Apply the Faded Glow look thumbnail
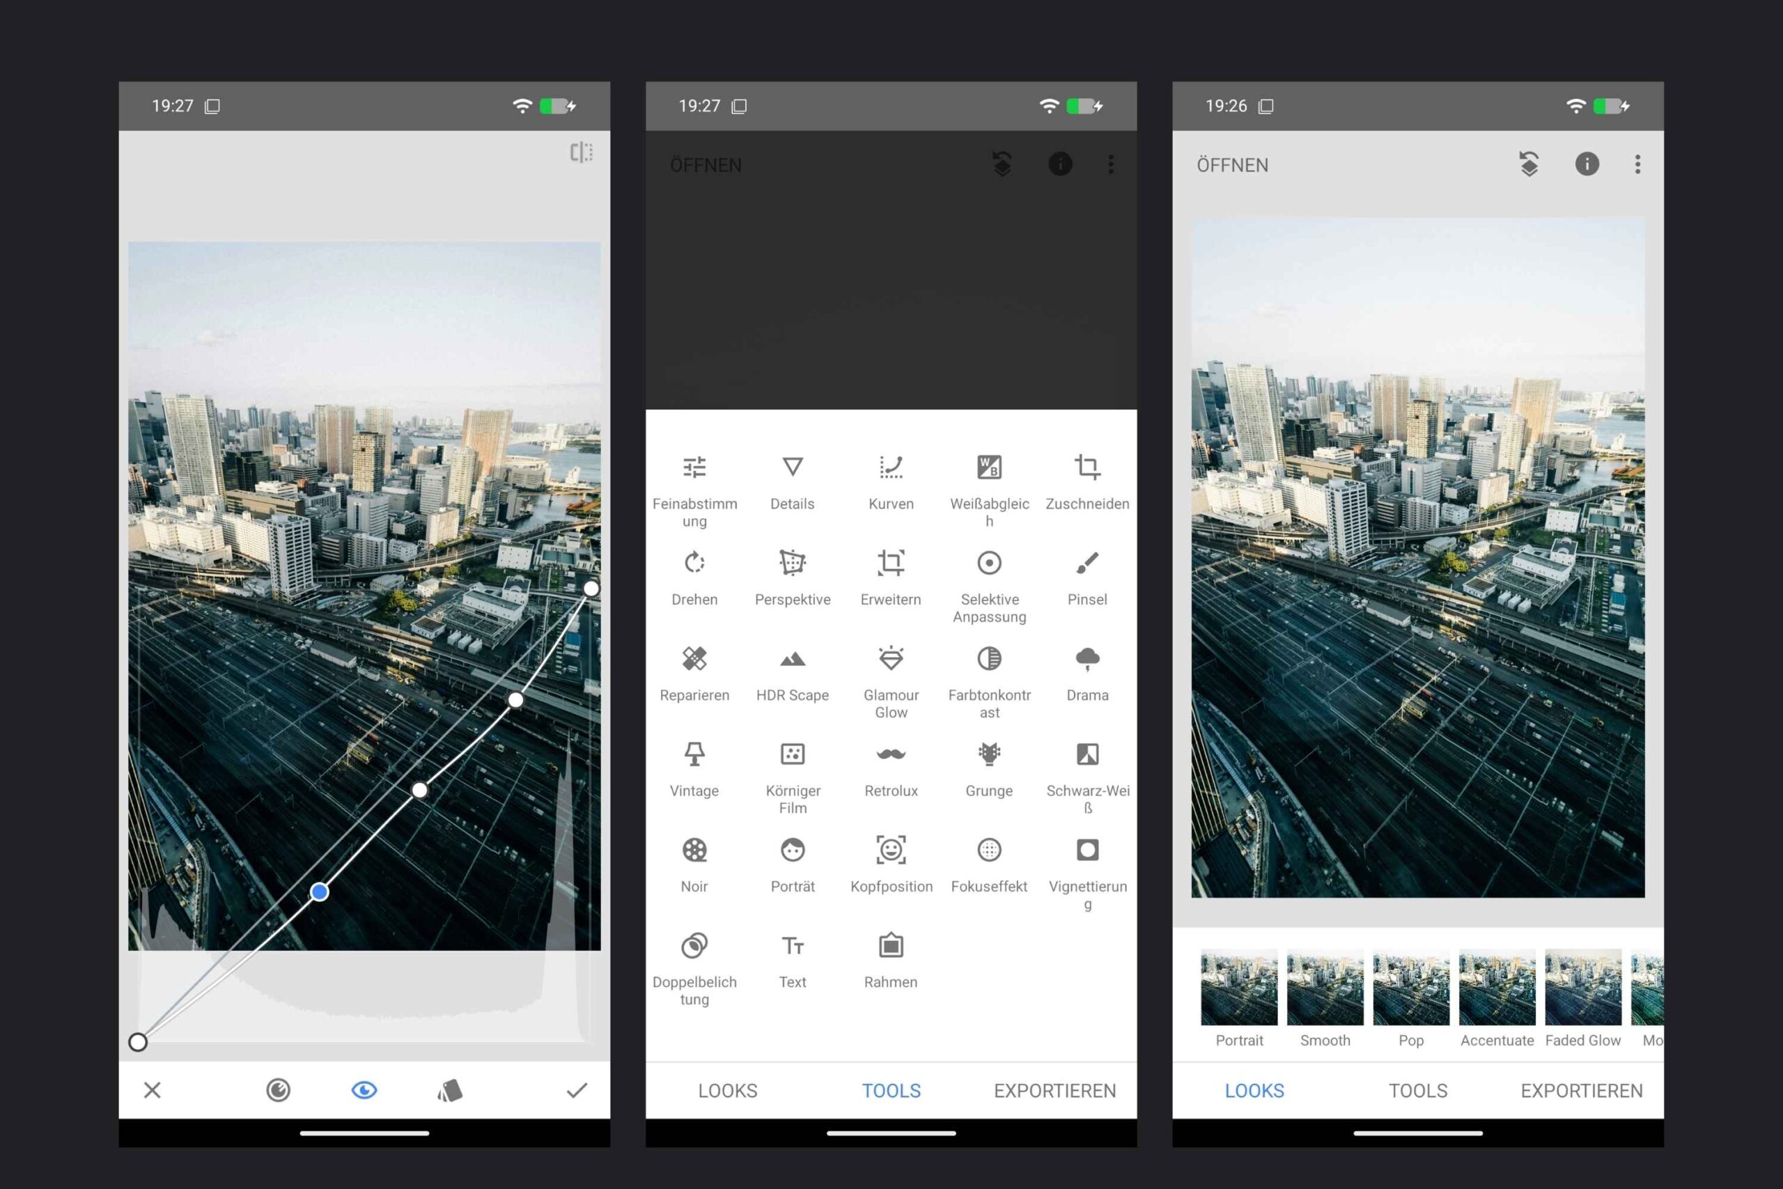Image resolution: width=1783 pixels, height=1189 pixels. [x=1583, y=988]
